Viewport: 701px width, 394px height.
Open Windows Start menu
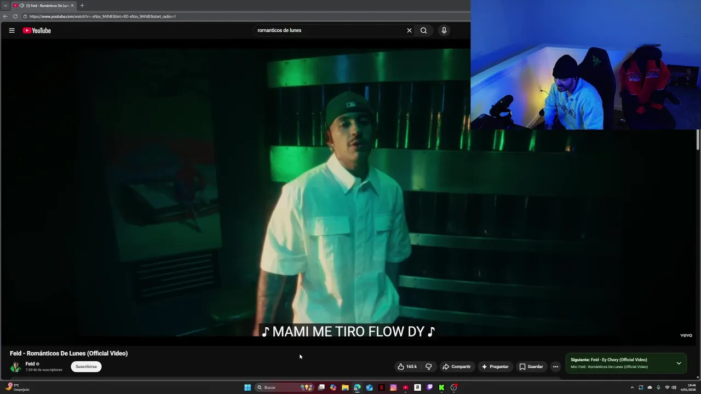248,387
